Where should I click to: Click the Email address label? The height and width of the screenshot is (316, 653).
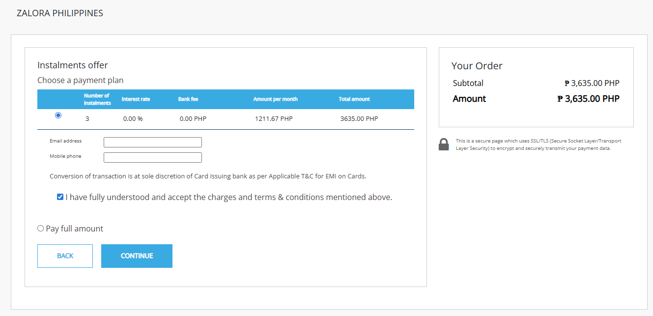tap(66, 141)
